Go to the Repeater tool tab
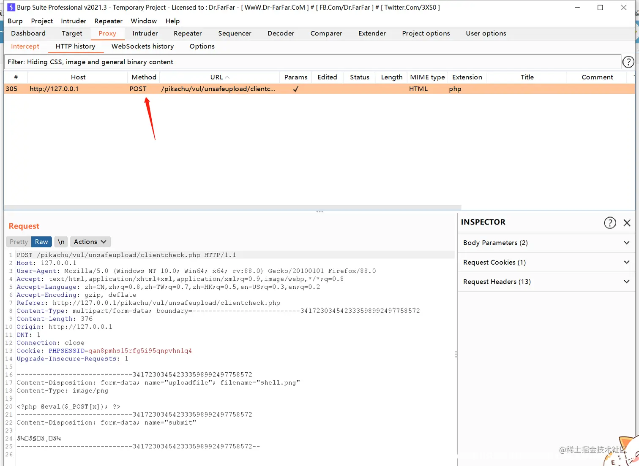 coord(188,33)
